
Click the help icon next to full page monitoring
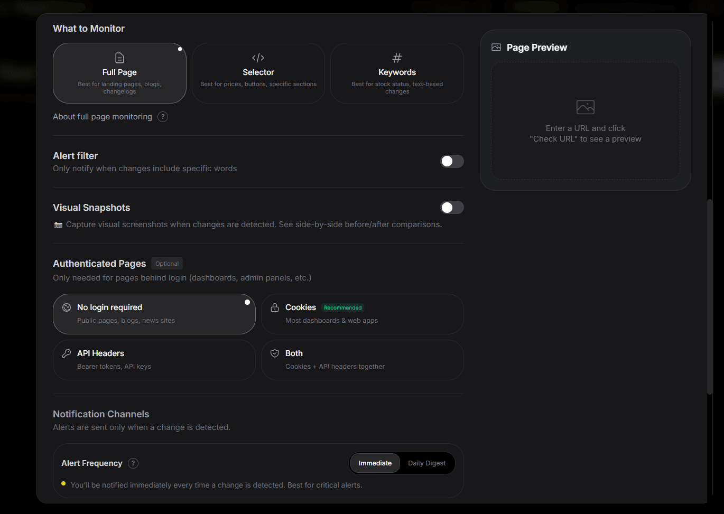[x=163, y=116]
